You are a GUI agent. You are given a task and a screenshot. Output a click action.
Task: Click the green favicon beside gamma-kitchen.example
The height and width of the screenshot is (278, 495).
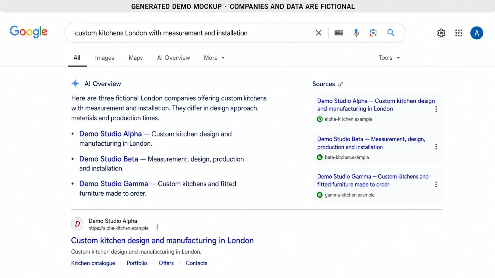tap(320, 195)
